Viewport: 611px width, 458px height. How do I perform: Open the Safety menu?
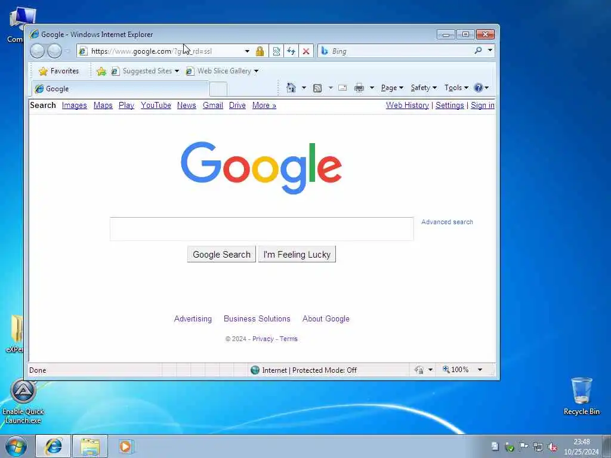[424, 88]
